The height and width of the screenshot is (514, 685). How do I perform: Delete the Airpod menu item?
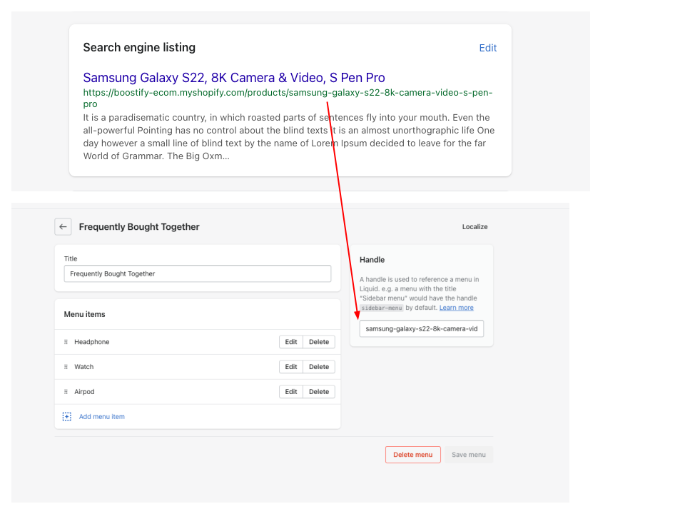coord(319,392)
